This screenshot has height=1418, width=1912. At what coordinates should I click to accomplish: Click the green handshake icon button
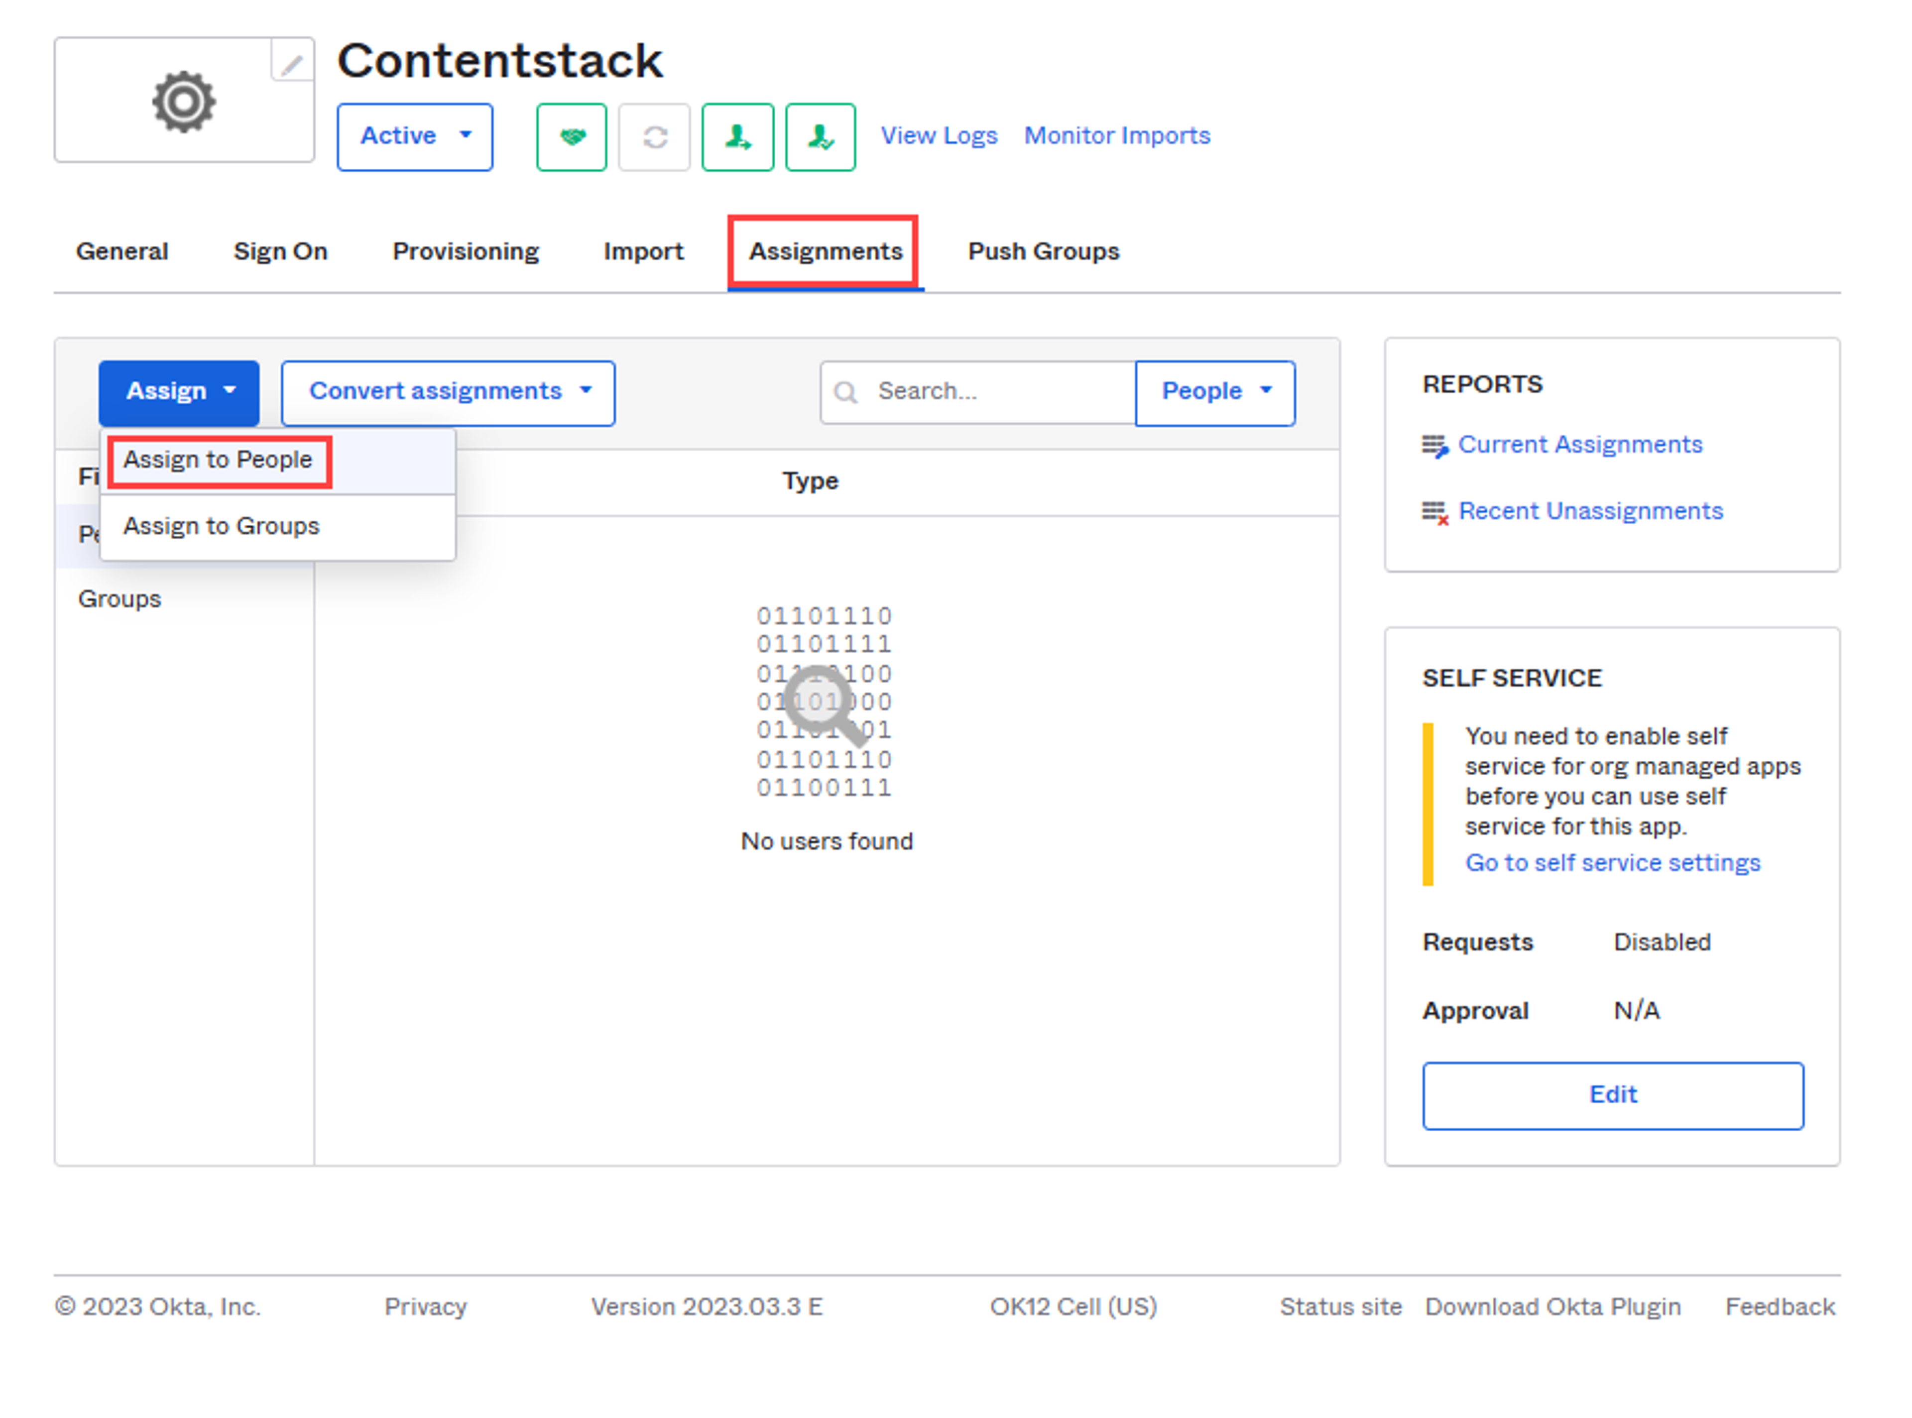pyautogui.click(x=572, y=137)
